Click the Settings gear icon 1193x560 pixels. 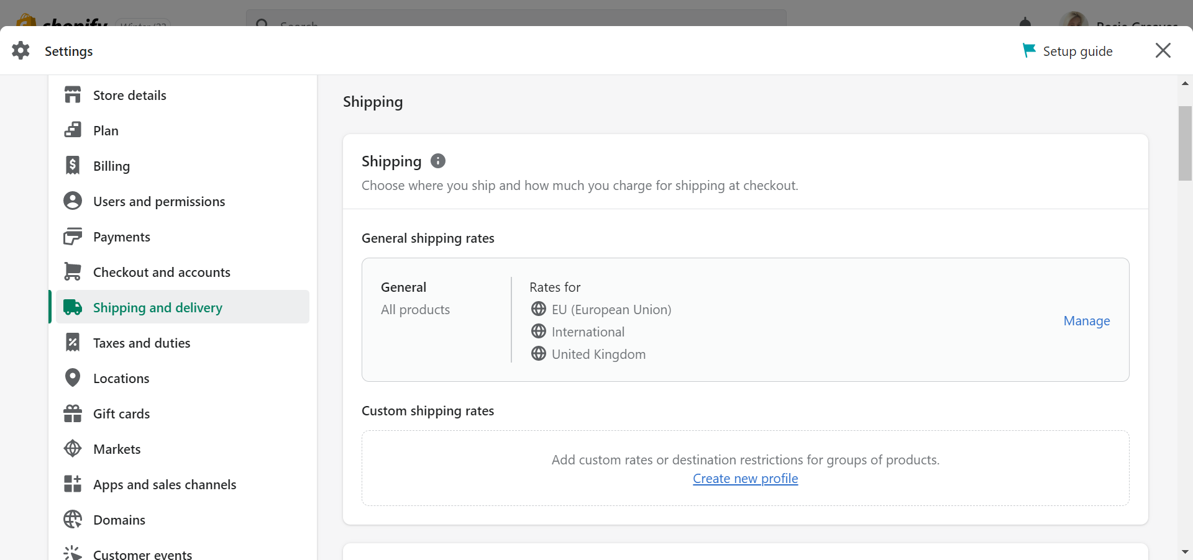[21, 50]
